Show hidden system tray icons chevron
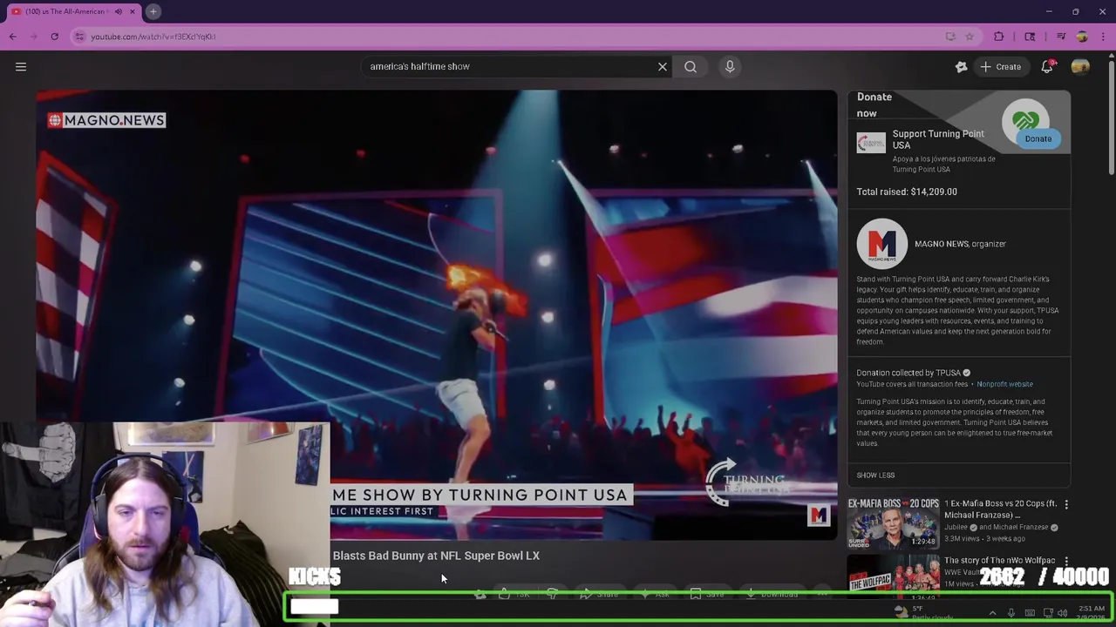This screenshot has width=1116, height=627. tap(992, 613)
